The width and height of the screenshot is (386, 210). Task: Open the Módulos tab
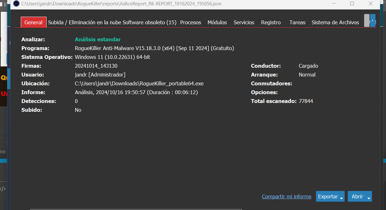click(x=217, y=23)
